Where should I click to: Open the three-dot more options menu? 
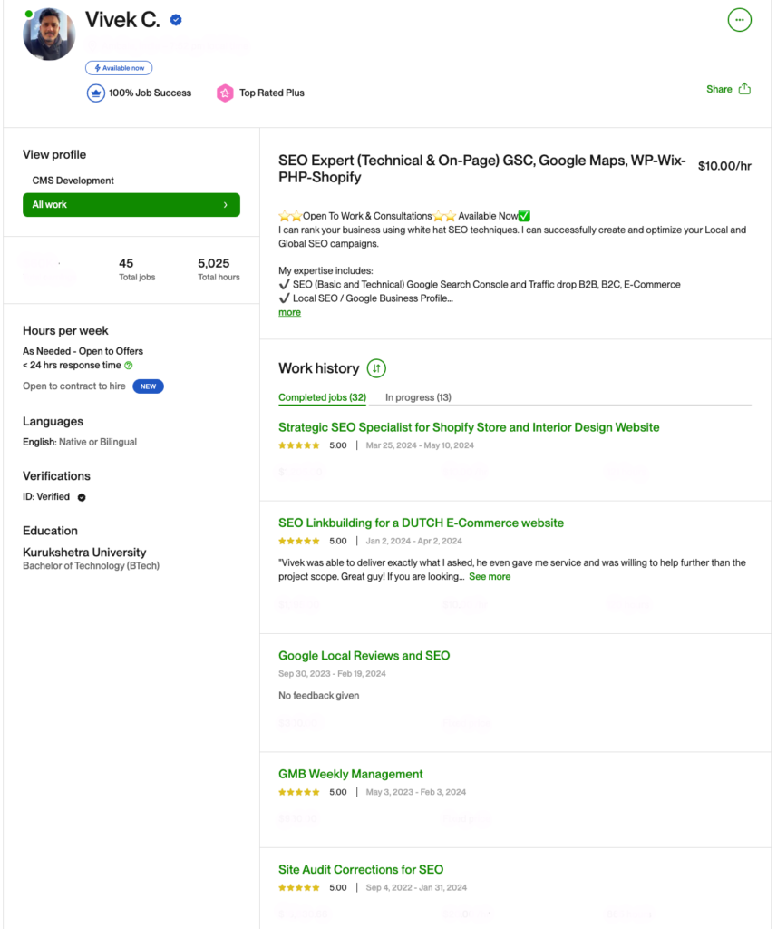[x=739, y=20]
